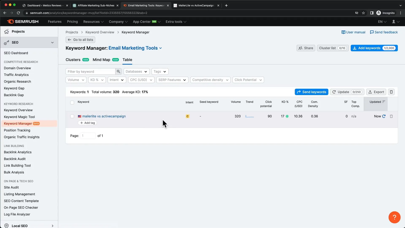Refresh the mailerlite vs activecampaign row
The width and height of the screenshot is (405, 228).
[x=384, y=116]
